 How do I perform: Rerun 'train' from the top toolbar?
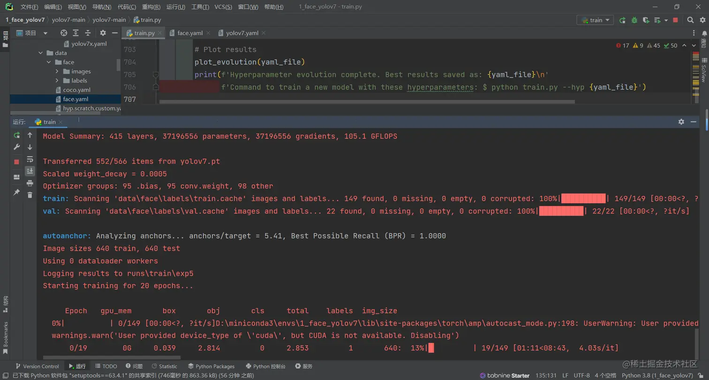(x=622, y=20)
